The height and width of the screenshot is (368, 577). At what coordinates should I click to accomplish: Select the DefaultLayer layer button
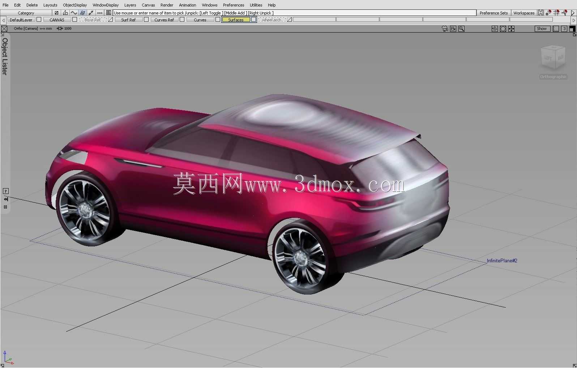tap(21, 20)
